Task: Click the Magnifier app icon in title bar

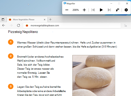Action: (65, 4)
